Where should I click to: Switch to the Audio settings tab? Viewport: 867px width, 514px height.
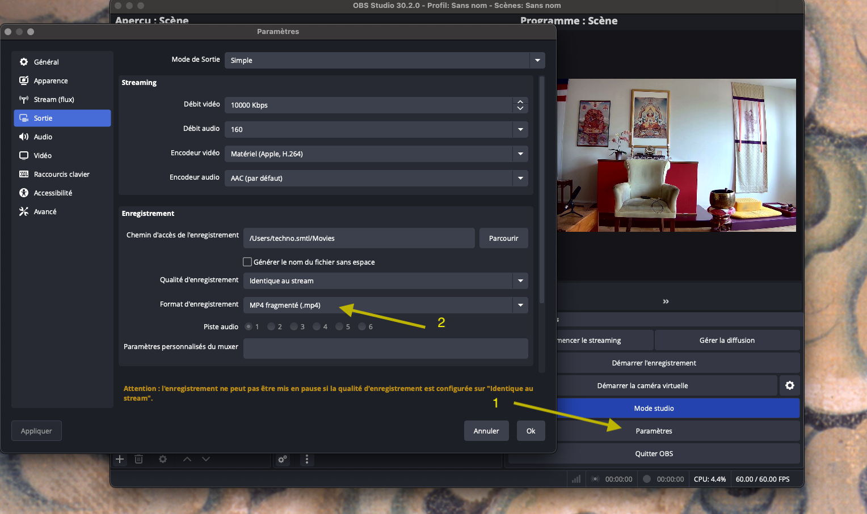43,137
